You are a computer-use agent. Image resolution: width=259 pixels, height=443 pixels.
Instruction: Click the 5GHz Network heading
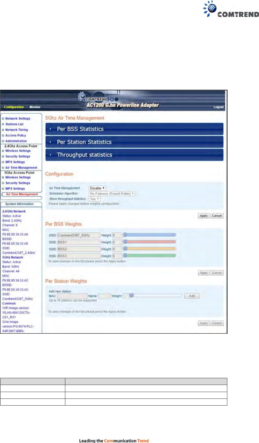[x=13, y=257]
